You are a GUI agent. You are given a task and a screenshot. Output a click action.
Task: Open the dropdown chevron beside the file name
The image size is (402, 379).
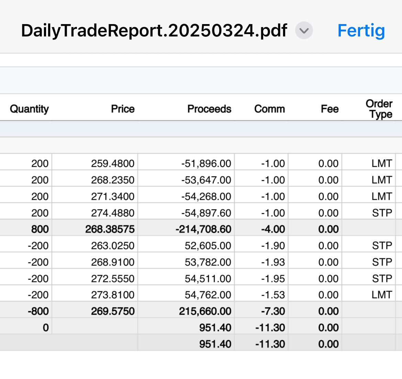coord(304,31)
